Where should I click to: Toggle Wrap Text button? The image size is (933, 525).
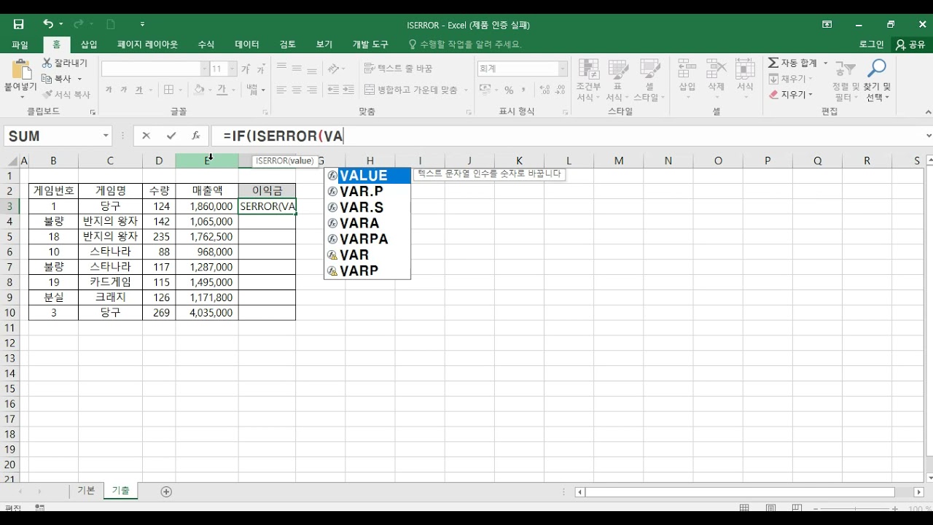398,69
